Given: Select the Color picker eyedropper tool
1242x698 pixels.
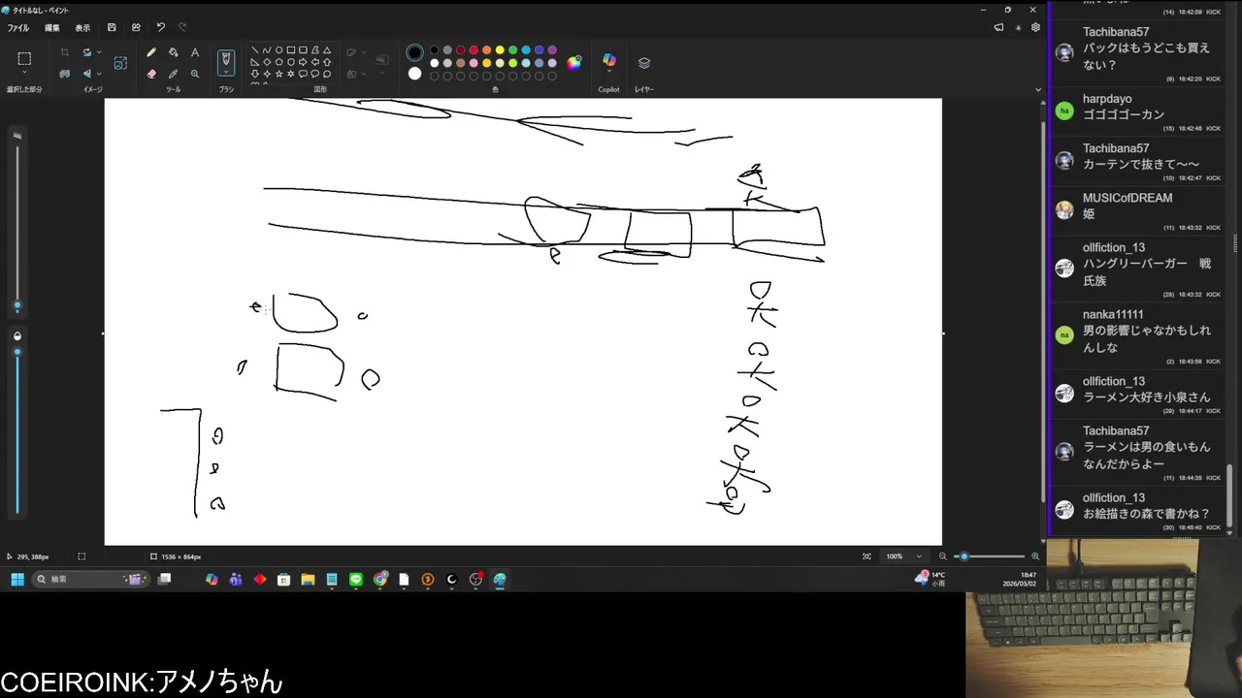Looking at the screenshot, I should [173, 74].
